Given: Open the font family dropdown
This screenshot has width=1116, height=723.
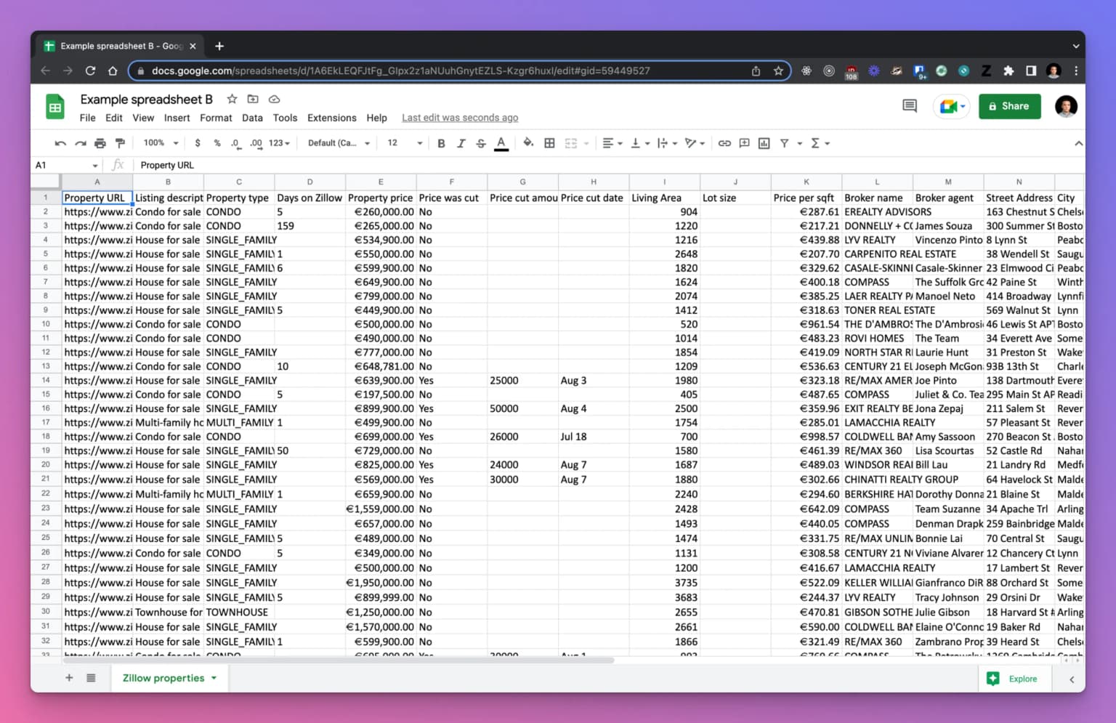Looking at the screenshot, I should point(339,143).
